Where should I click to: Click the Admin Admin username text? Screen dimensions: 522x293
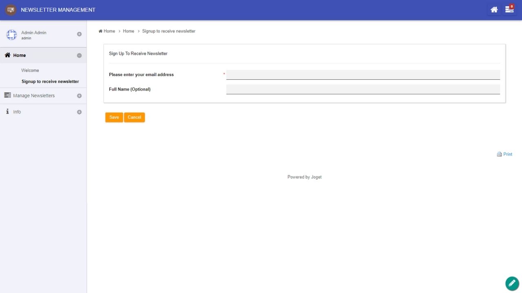(34, 33)
